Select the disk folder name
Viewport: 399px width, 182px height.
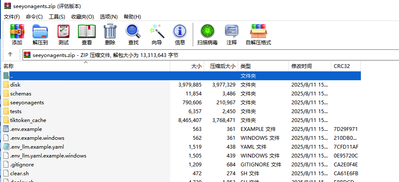pos(15,84)
